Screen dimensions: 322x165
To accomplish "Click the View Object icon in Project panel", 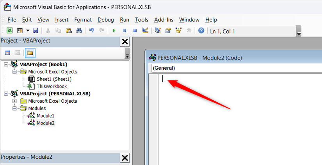I will [x=18, y=53].
